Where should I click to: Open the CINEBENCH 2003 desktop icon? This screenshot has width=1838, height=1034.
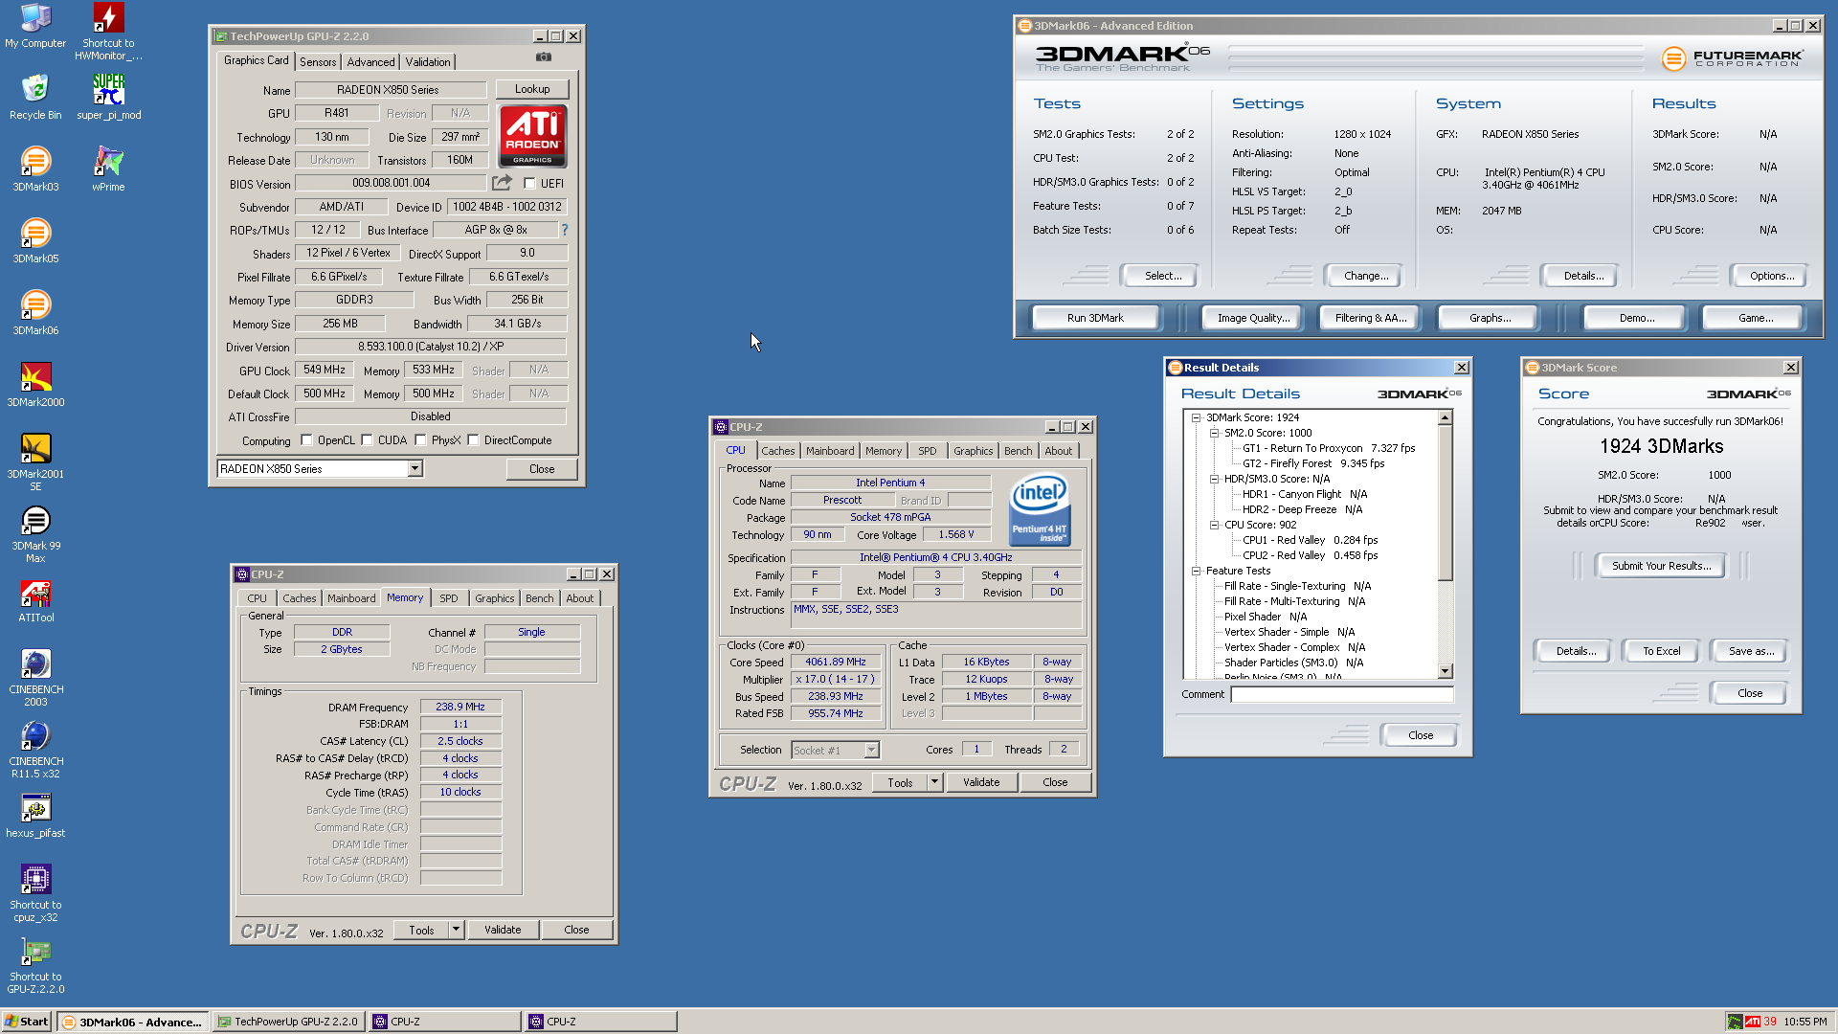35,677
